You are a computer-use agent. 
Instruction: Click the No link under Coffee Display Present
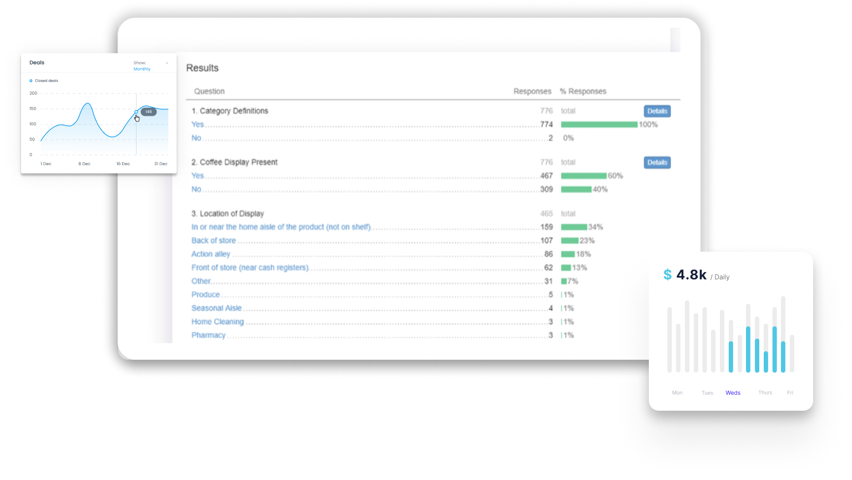point(196,190)
